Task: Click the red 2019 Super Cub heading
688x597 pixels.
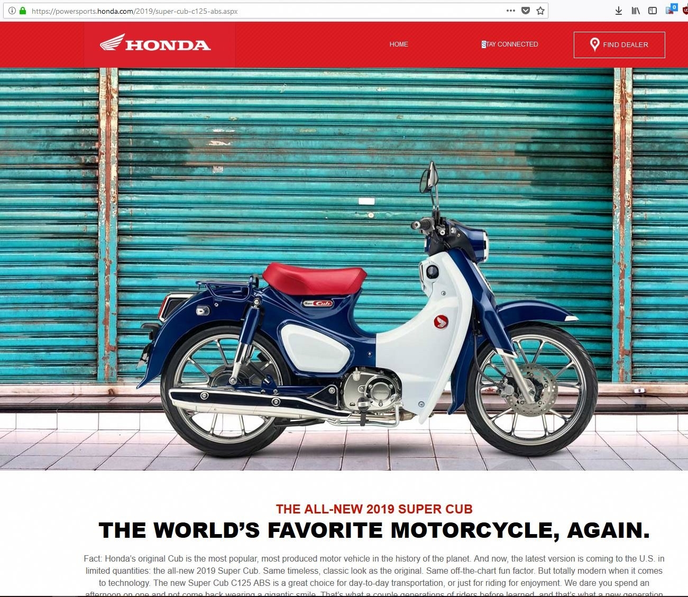Action: tap(374, 509)
